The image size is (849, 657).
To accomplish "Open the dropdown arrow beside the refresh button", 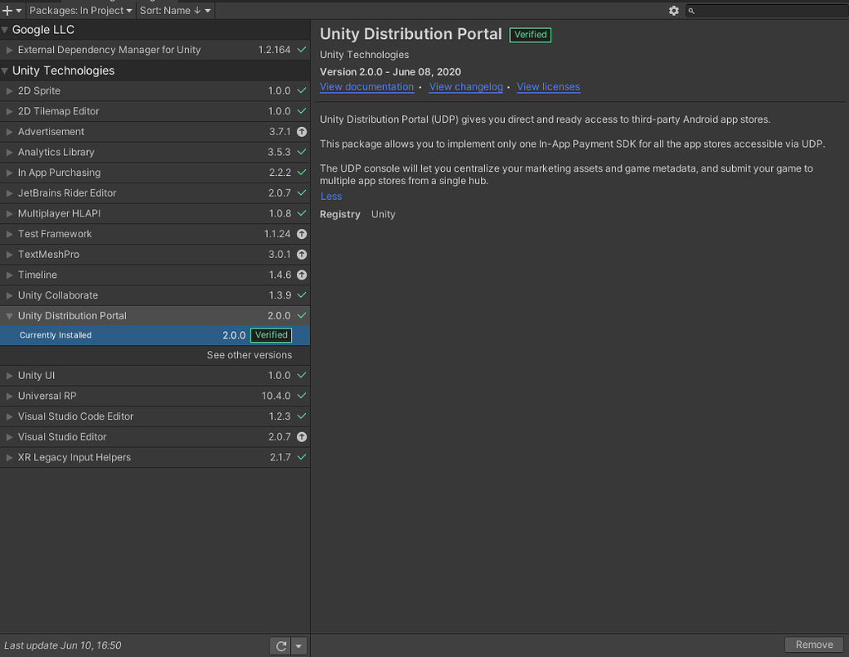I will pos(298,645).
